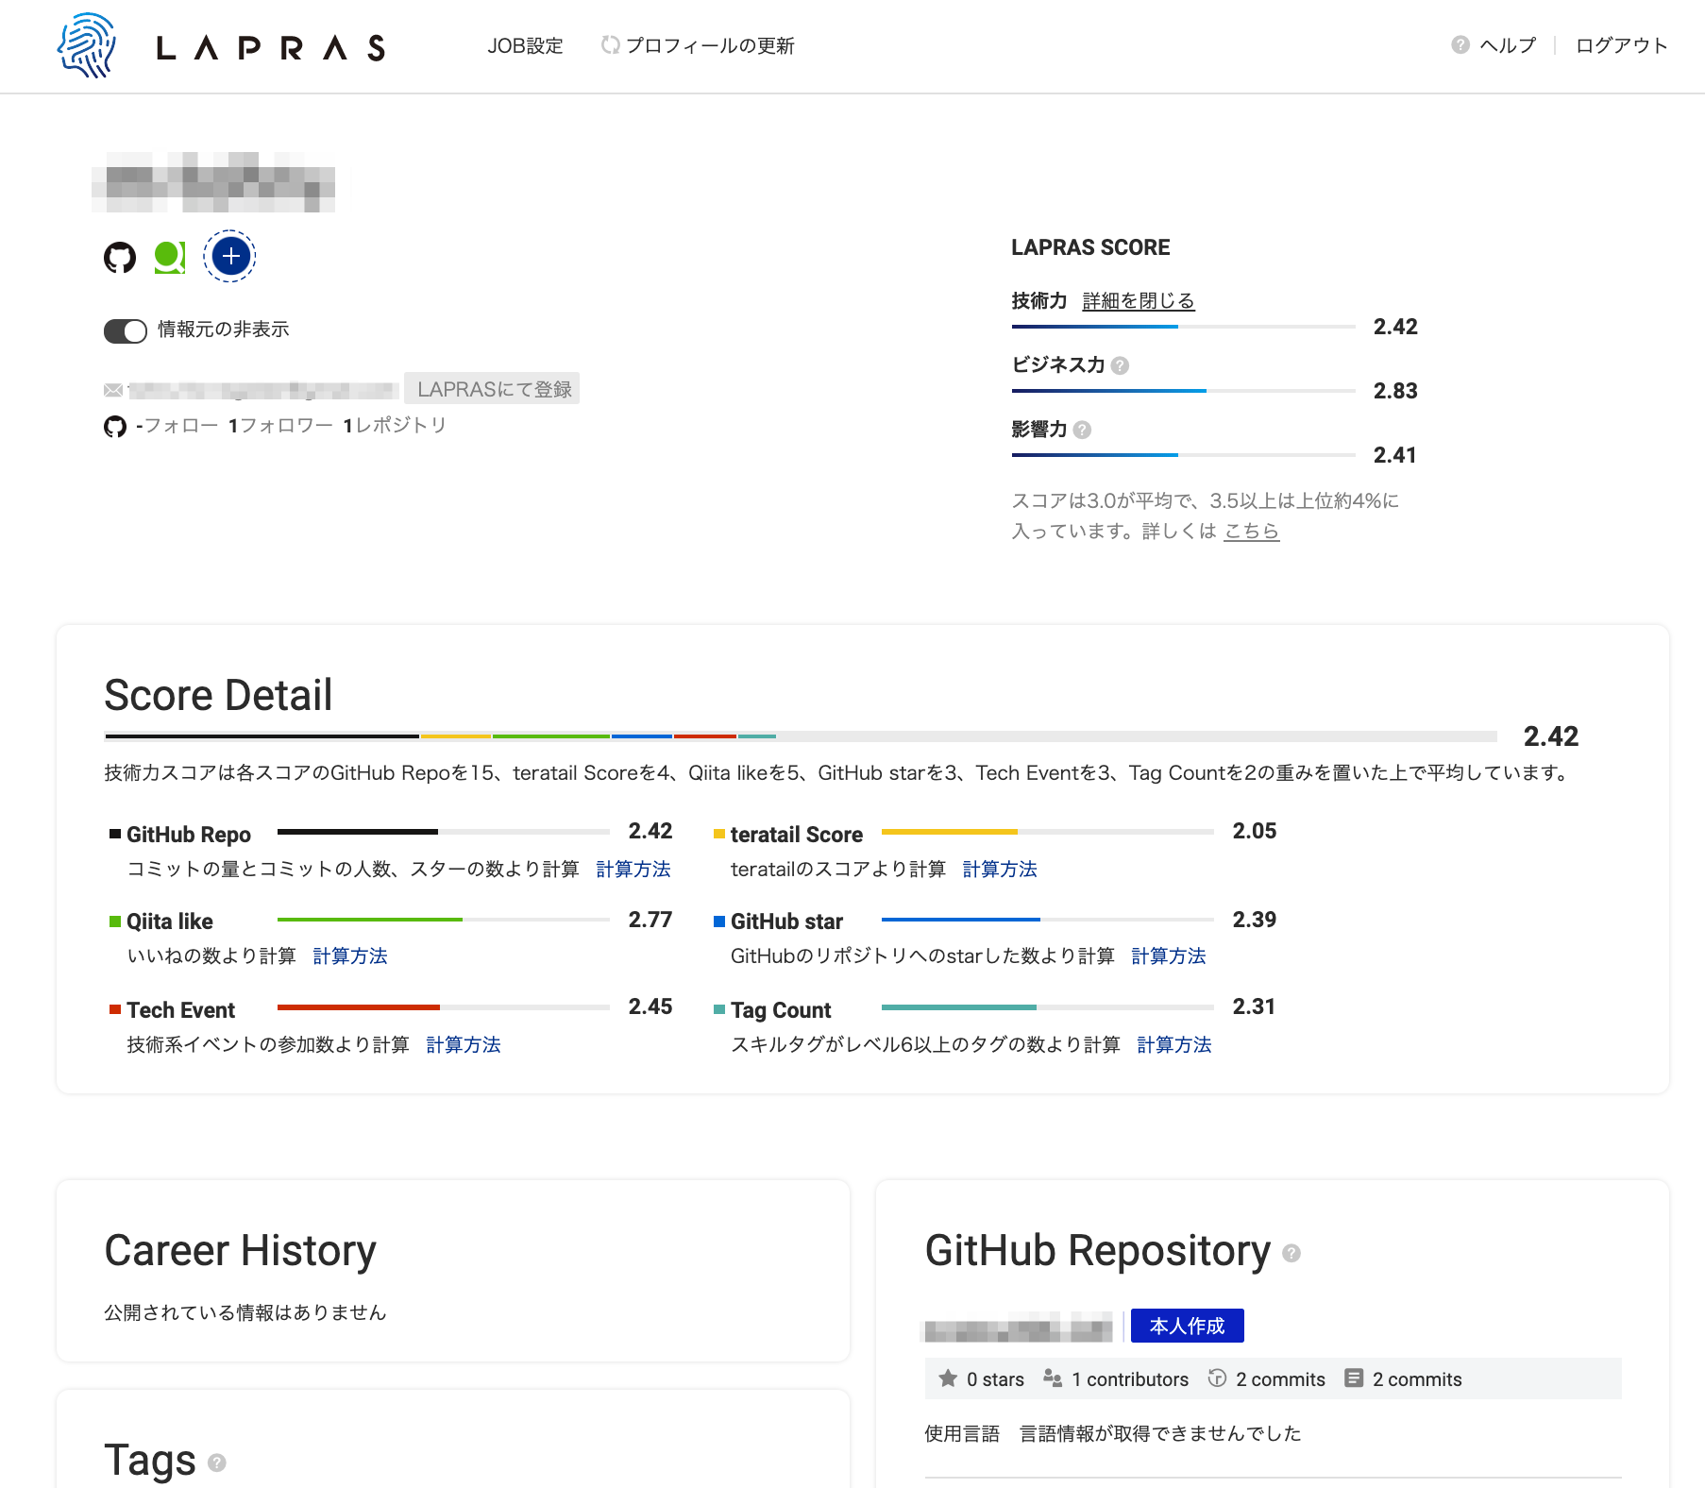Collapse details via 詳細を閉じる

[x=1139, y=301]
